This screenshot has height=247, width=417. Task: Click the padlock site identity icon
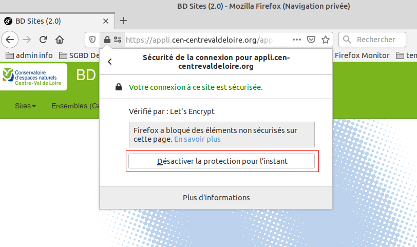click(x=107, y=40)
